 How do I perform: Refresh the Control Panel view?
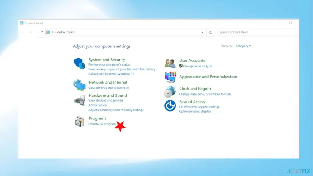(x=211, y=32)
